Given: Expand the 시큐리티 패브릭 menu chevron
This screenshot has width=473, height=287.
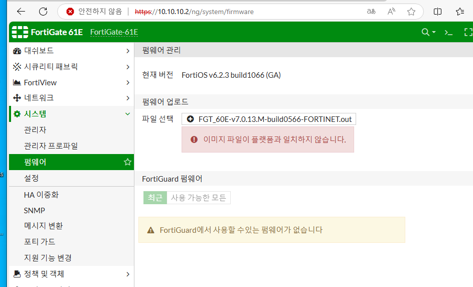Looking at the screenshot, I should [x=128, y=67].
